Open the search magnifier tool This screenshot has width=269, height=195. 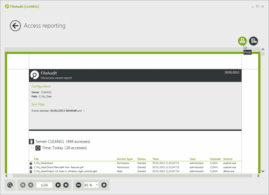coord(10,185)
